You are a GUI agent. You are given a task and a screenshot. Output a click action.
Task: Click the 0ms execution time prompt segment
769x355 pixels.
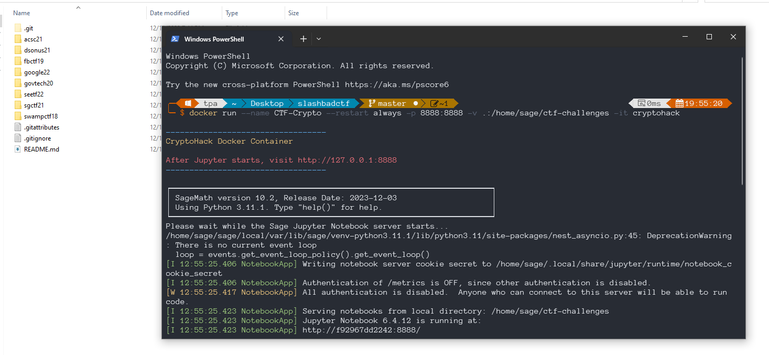tap(649, 104)
